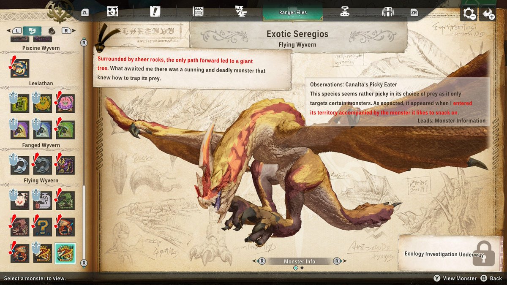Select the white Fanged Wyvern monster icon
Screen dimensions: 507x285
point(20,165)
